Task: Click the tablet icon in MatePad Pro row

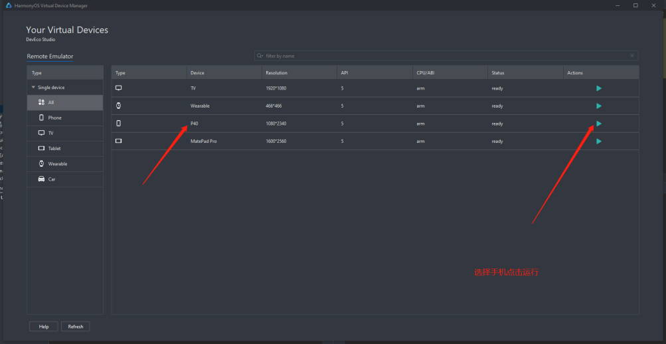Action: pyautogui.click(x=119, y=141)
